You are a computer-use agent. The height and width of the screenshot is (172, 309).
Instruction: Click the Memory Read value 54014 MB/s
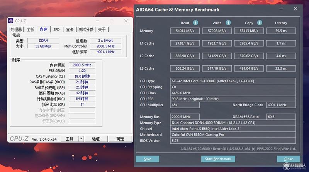[x=185, y=31]
